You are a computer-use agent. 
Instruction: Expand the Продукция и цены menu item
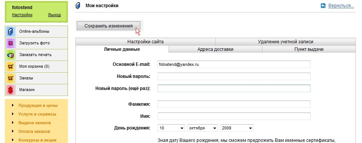point(38,105)
